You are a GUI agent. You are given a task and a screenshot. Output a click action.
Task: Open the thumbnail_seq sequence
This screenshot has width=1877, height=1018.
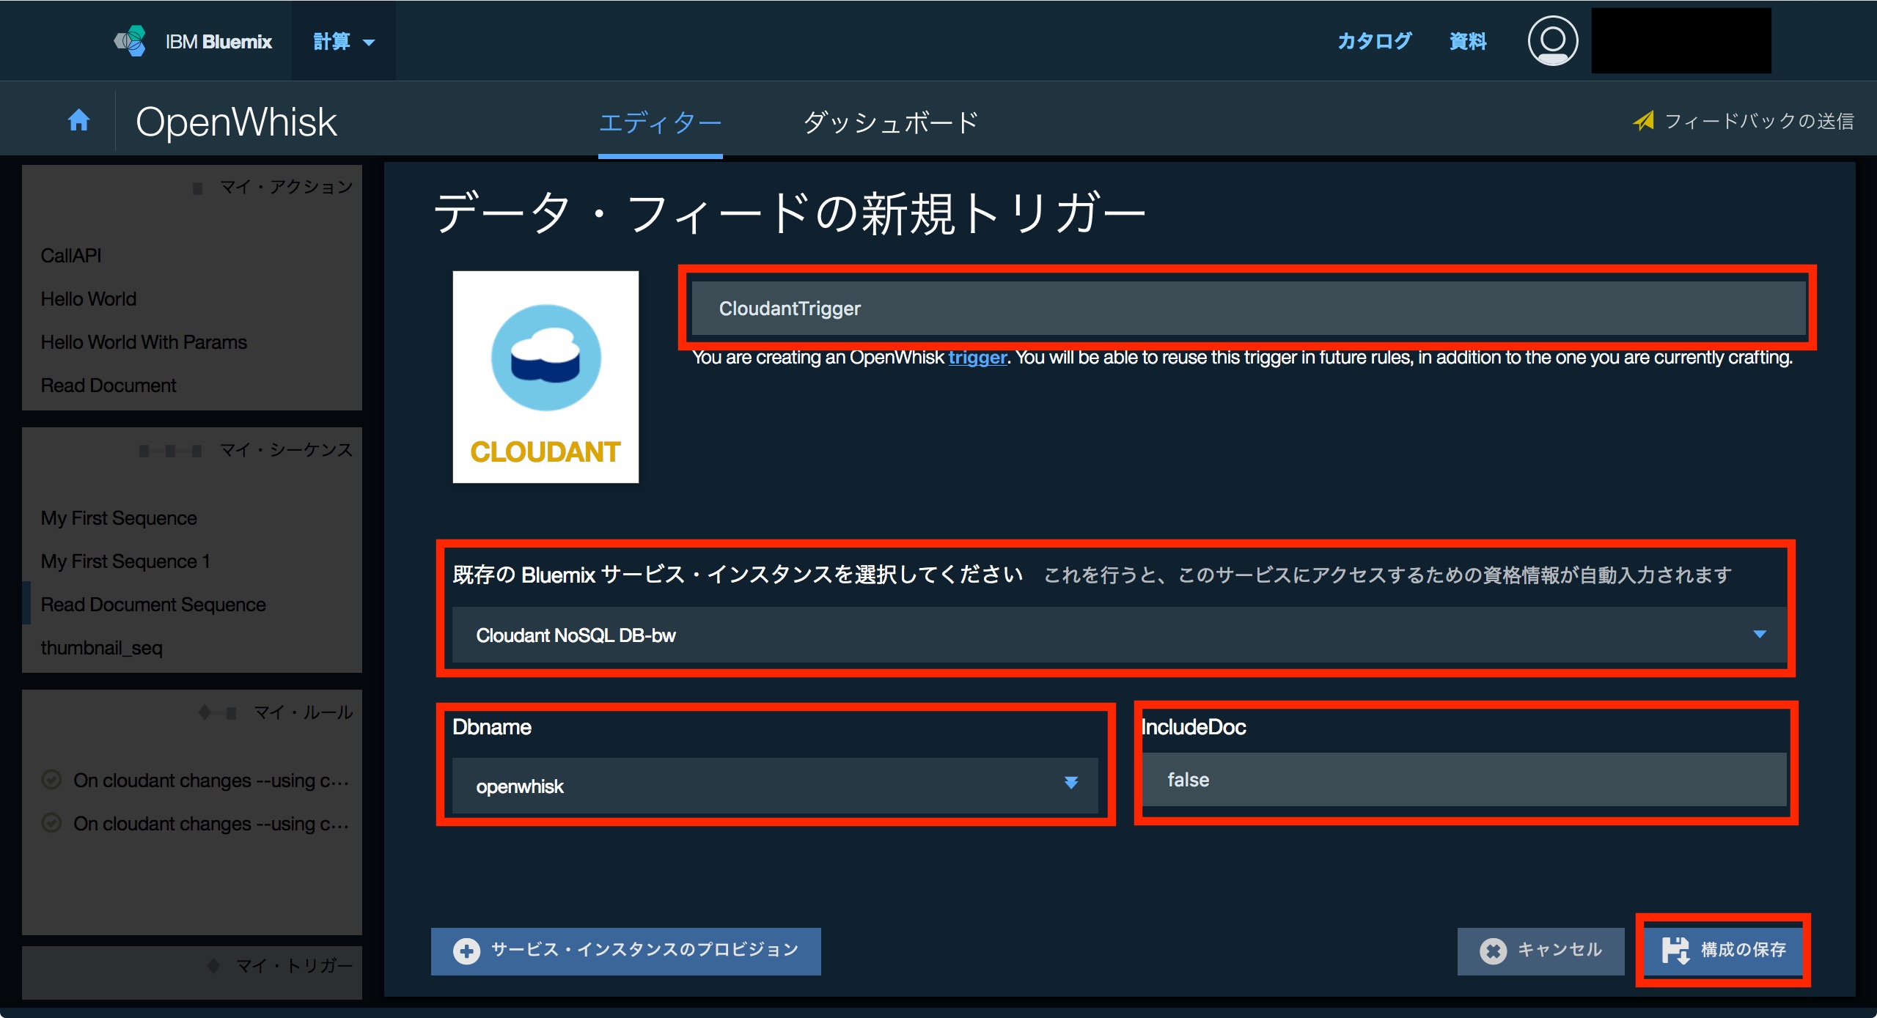point(102,648)
